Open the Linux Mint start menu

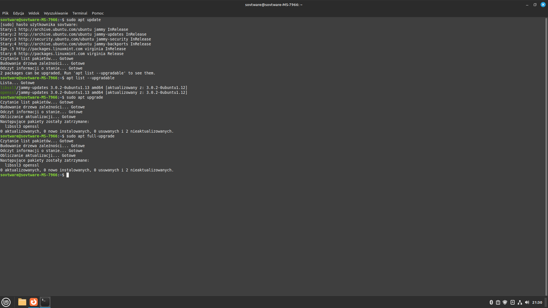coord(6,302)
